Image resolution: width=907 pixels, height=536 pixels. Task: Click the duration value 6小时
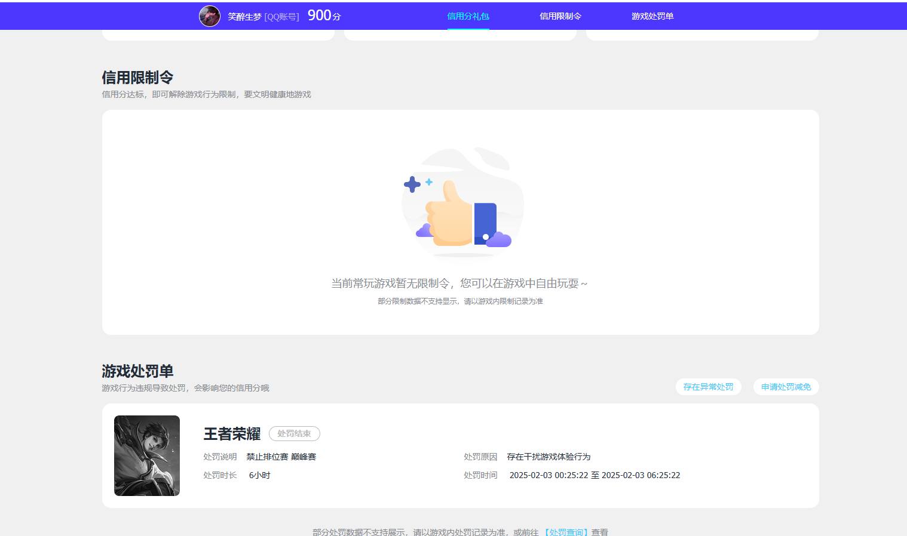260,475
